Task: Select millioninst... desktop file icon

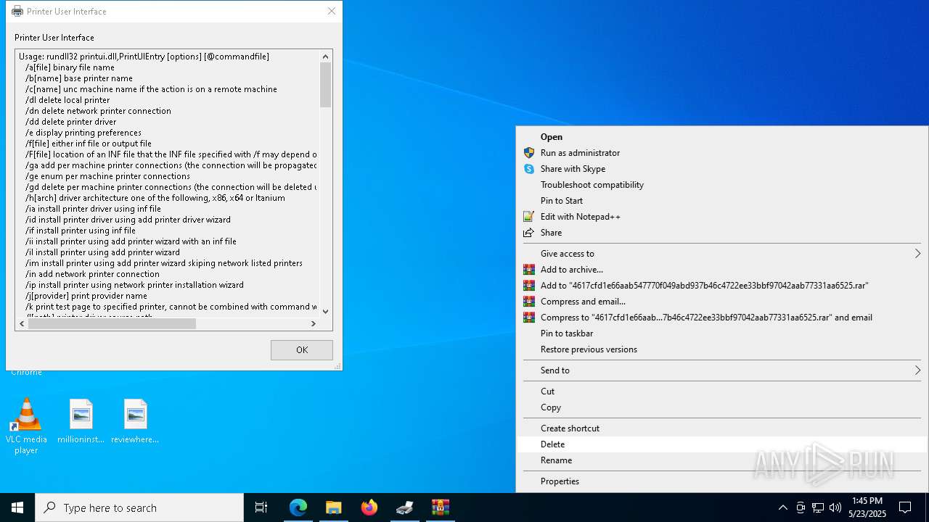Action: click(81, 421)
